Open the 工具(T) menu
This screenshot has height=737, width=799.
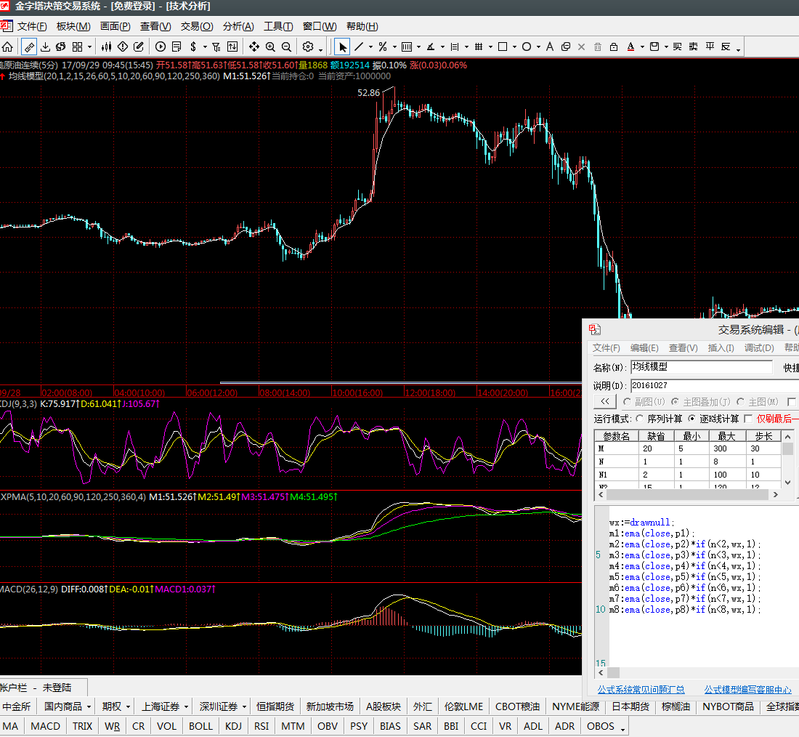[278, 26]
